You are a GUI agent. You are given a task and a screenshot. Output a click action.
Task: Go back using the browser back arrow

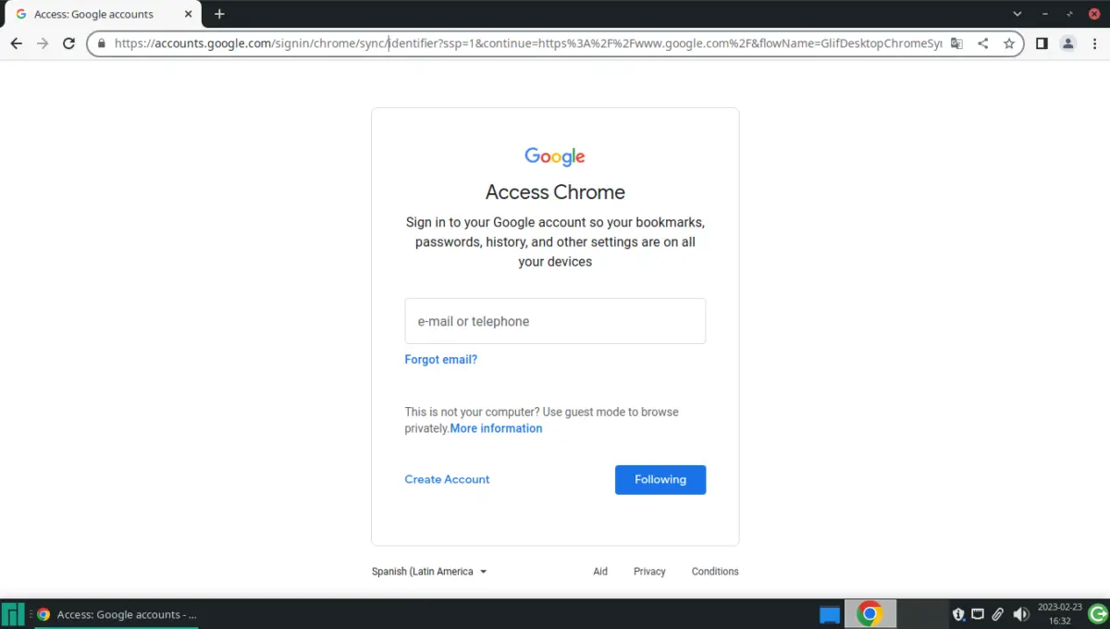pyautogui.click(x=17, y=43)
